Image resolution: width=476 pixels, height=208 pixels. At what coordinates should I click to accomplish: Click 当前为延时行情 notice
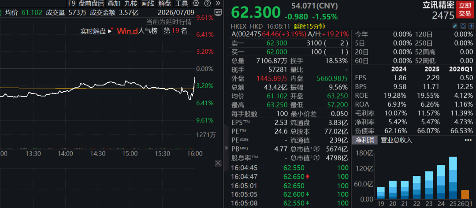click(x=169, y=22)
